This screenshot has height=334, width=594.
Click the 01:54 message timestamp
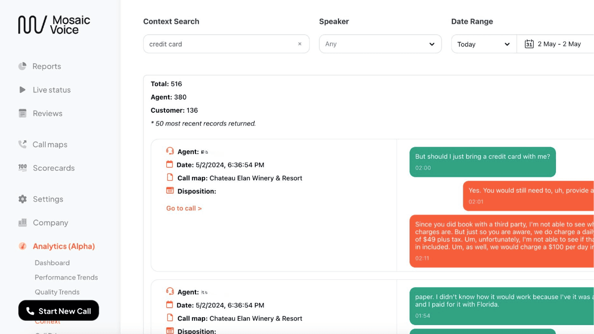[422, 316]
